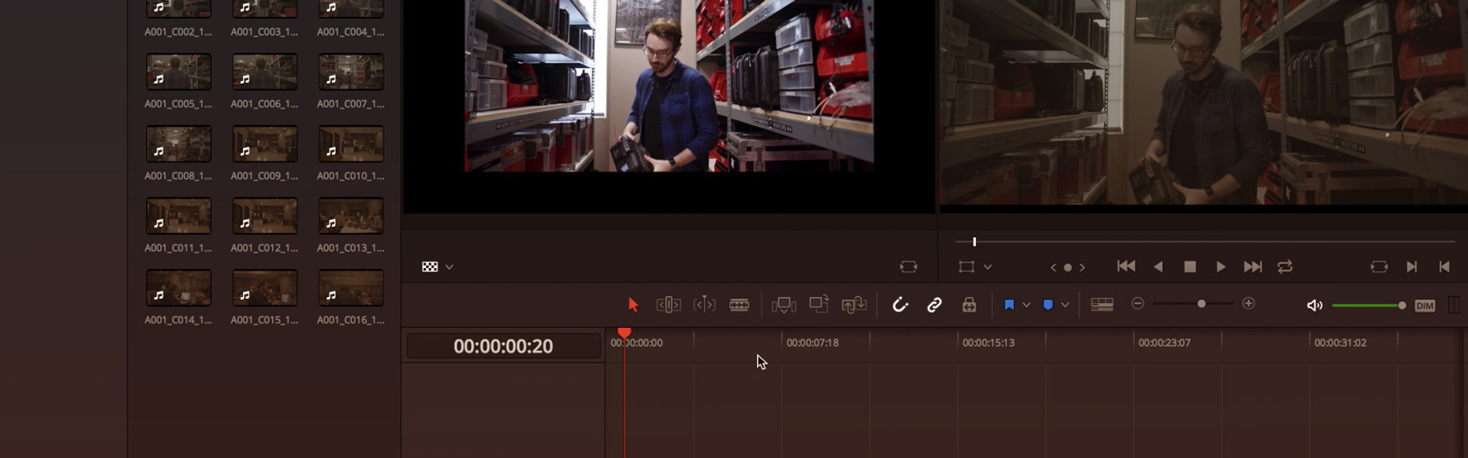Click the A001_C002 clip name label
1468x458 pixels.
coord(178,32)
